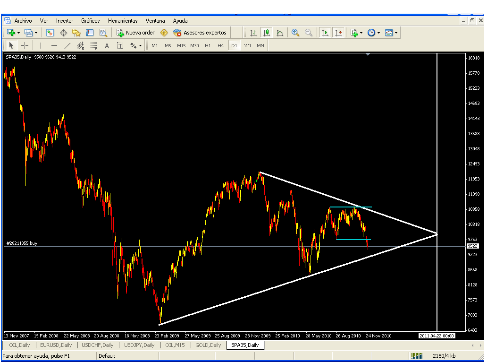
Task: Select the horizontal line tool
Action: [54, 46]
